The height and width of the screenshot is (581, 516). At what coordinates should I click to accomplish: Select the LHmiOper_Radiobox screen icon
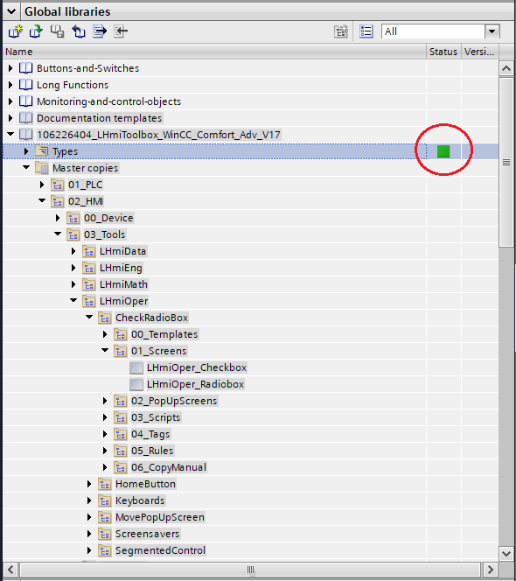coord(136,385)
